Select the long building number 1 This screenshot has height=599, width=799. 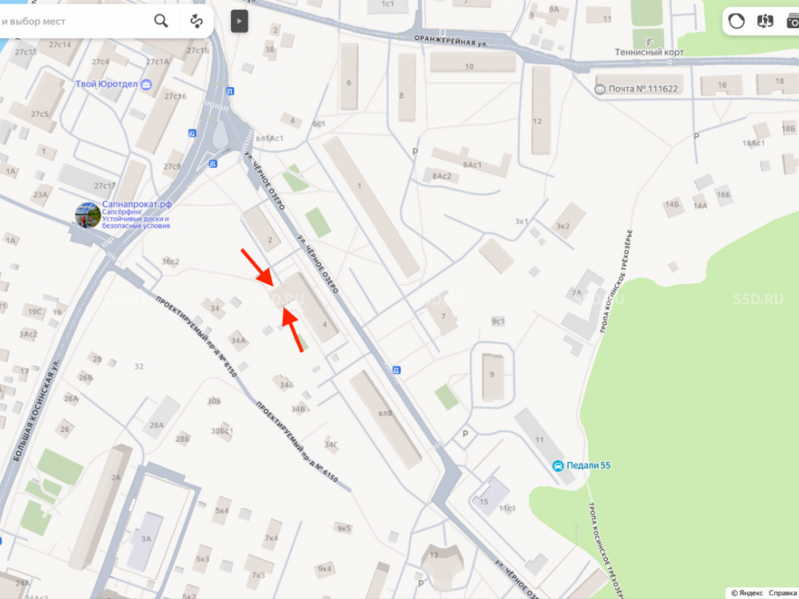[x=372, y=206]
